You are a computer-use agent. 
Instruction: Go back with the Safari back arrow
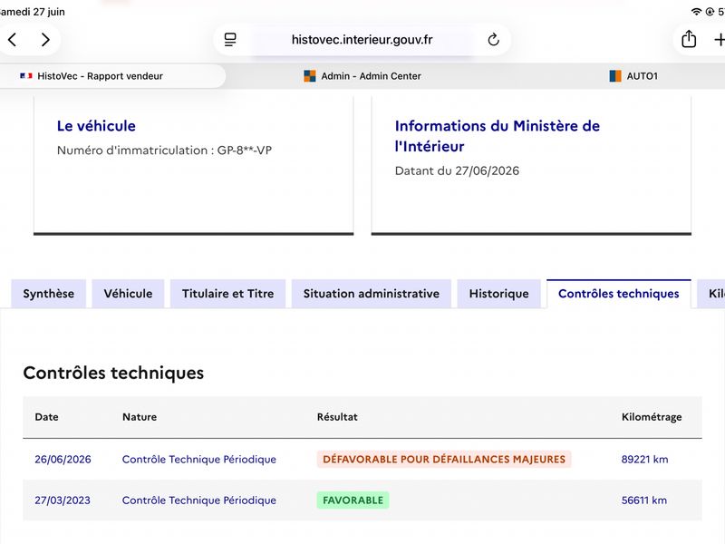click(13, 40)
